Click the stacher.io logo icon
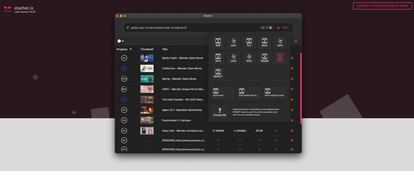Image resolution: width=414 pixels, height=176 pixels. point(7,9)
